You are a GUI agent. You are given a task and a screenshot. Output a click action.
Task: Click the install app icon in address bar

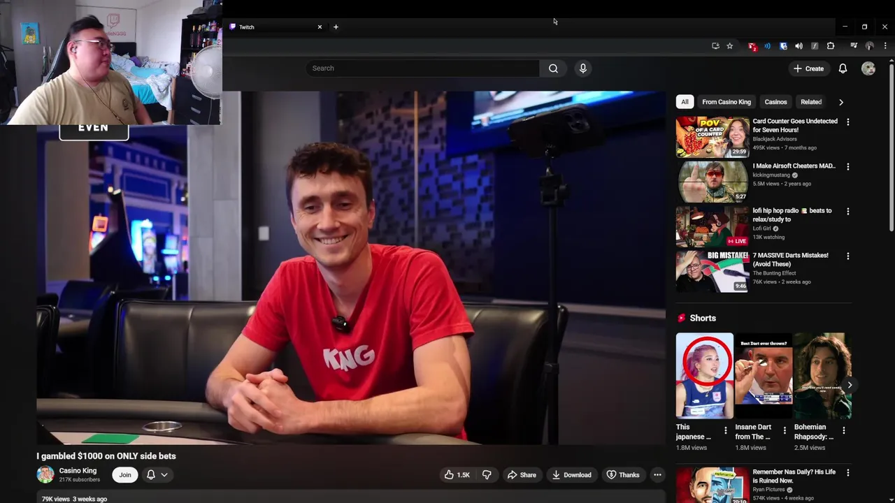pyautogui.click(x=715, y=46)
